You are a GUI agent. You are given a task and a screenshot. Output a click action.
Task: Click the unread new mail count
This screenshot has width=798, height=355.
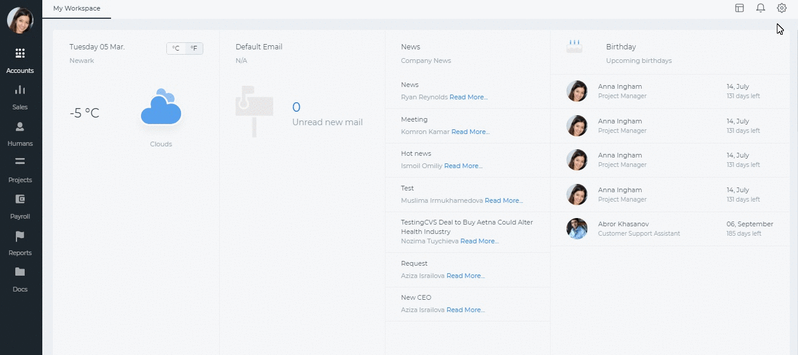coord(296,107)
